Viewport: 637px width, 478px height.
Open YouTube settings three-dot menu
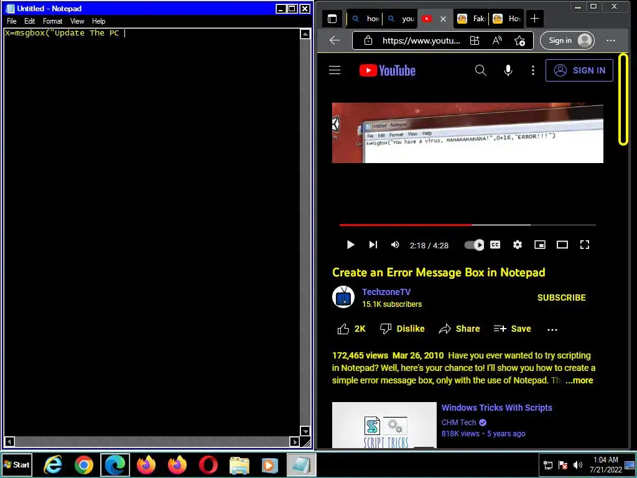point(533,70)
